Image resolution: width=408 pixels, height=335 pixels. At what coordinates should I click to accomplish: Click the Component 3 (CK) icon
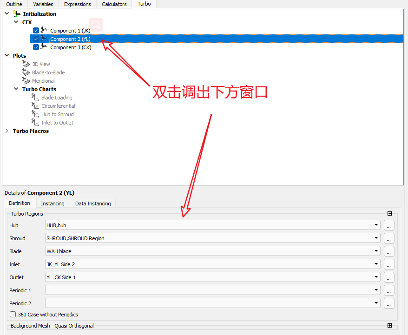pos(44,47)
